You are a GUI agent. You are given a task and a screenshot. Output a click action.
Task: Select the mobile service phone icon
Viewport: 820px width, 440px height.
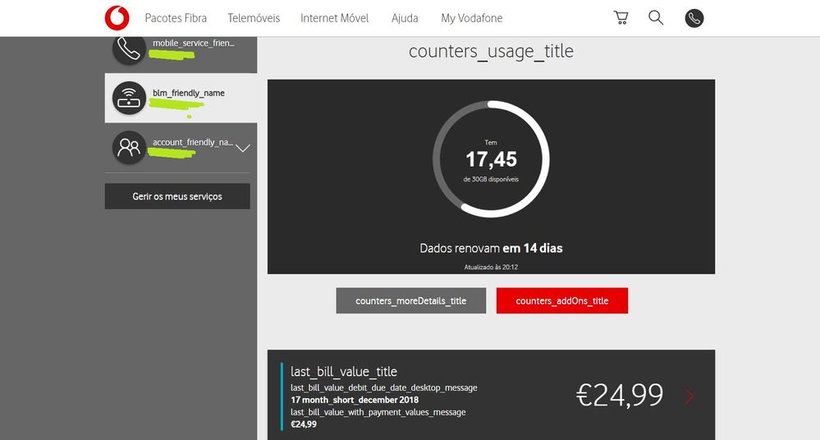point(129,49)
